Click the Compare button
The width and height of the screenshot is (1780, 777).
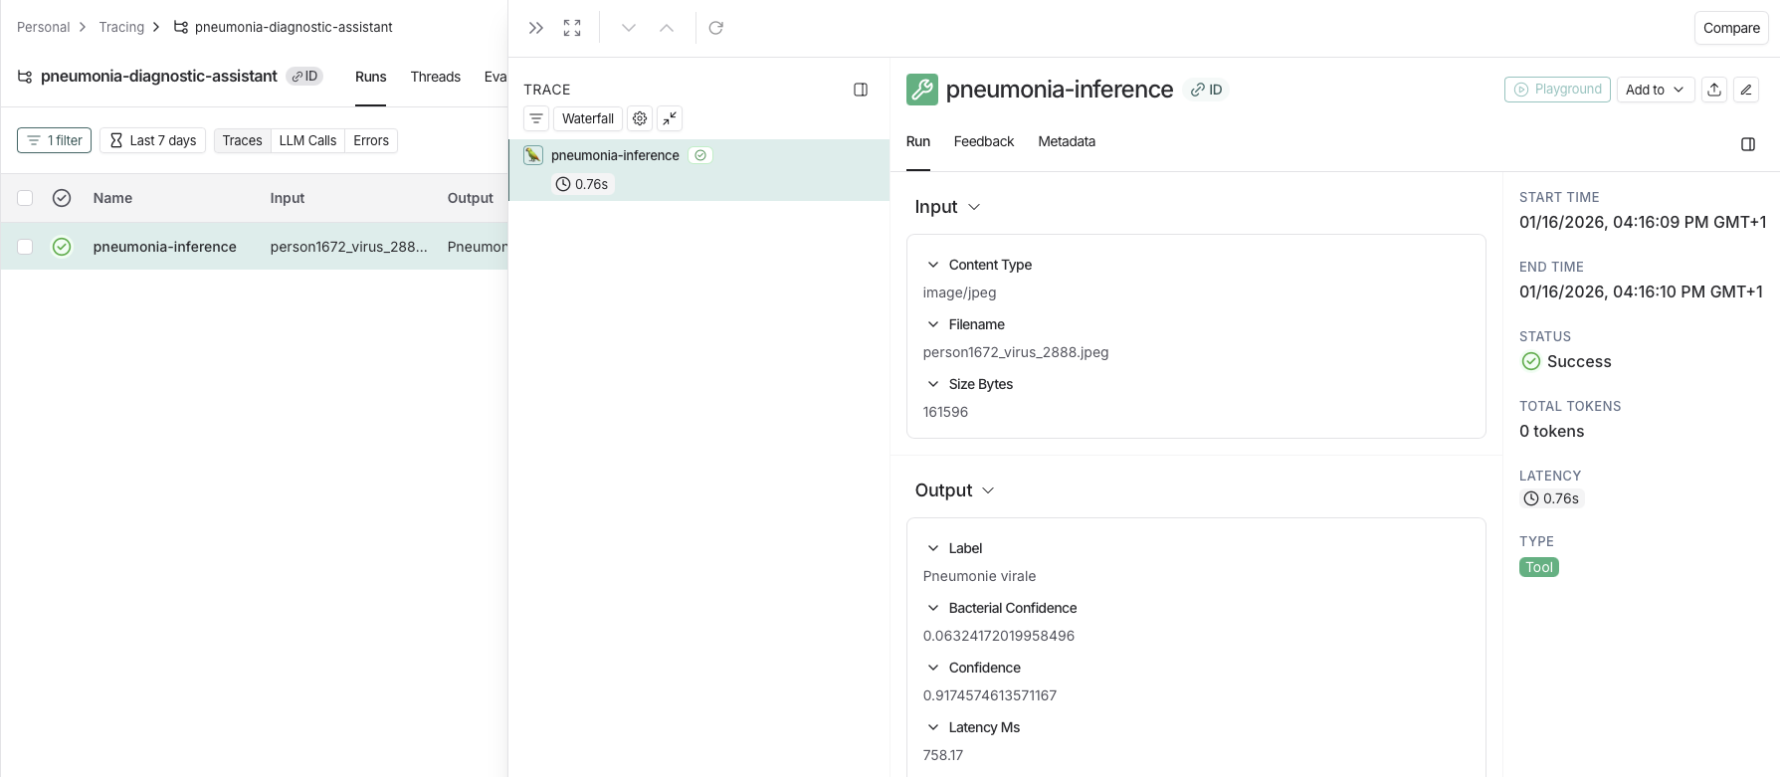pos(1730,28)
